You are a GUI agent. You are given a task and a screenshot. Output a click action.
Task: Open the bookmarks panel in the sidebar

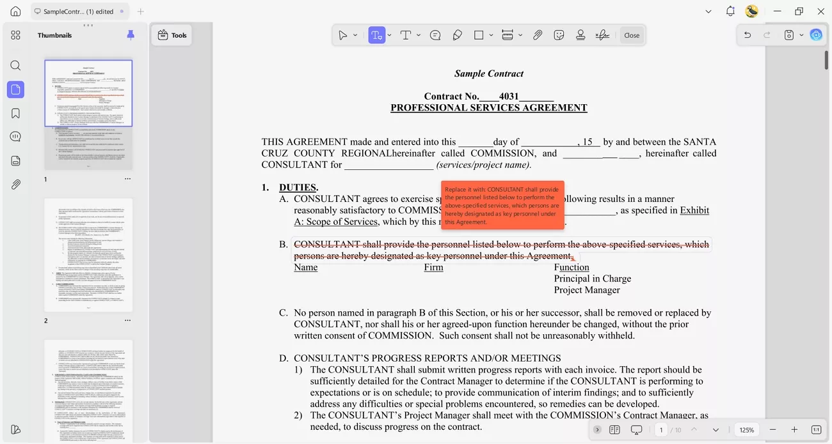(x=15, y=113)
